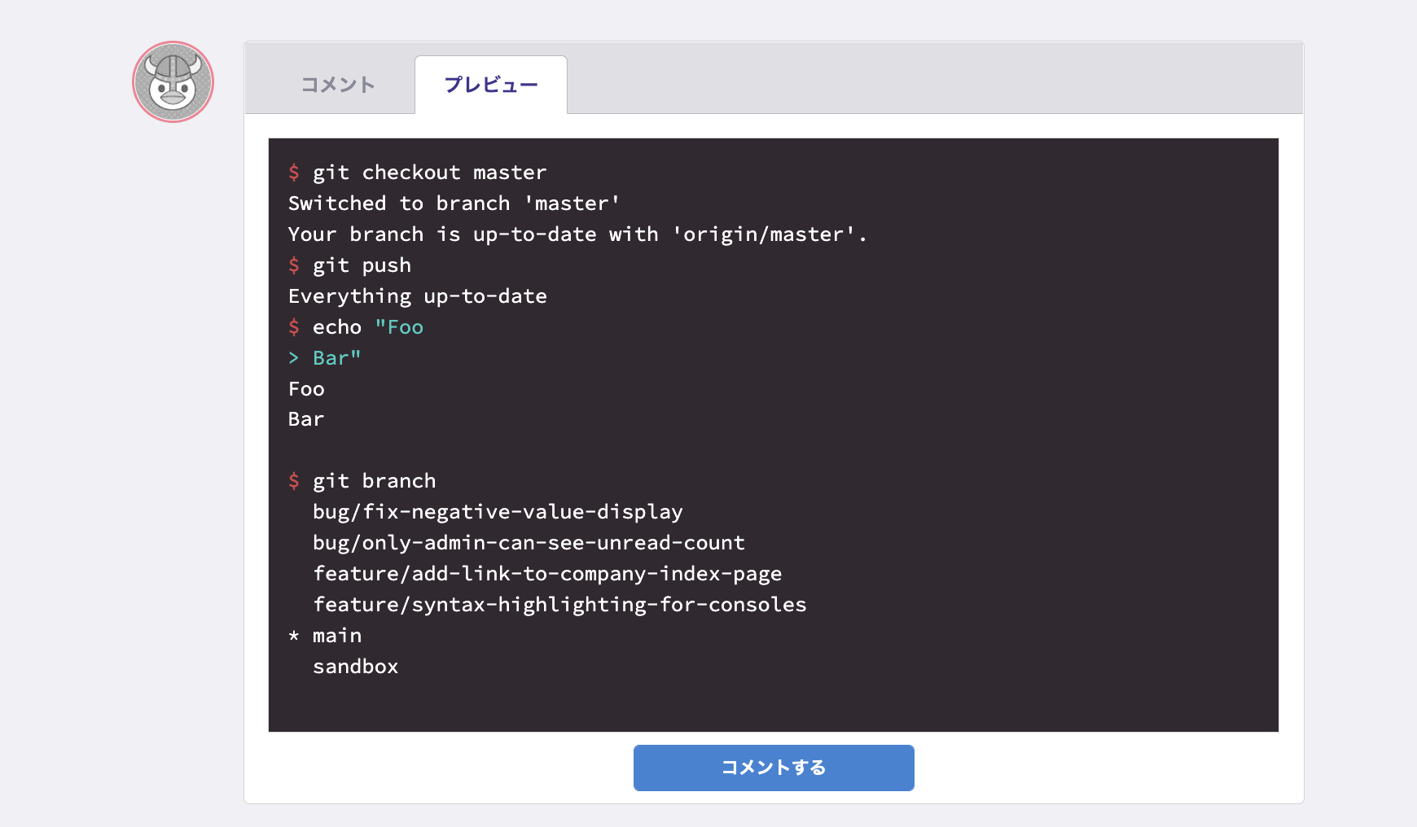The image size is (1417, 827).
Task: Click the 'git push' command in the console
Action: [x=362, y=265]
